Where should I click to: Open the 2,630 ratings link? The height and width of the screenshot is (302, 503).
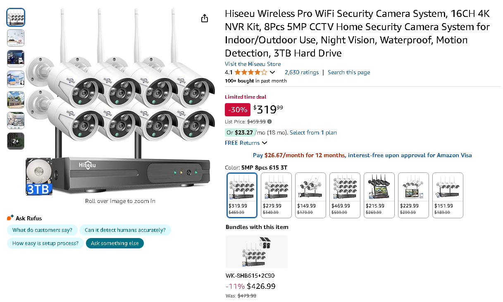(x=302, y=72)
